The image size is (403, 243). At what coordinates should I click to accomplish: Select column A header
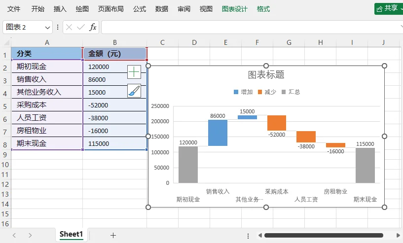click(47, 42)
